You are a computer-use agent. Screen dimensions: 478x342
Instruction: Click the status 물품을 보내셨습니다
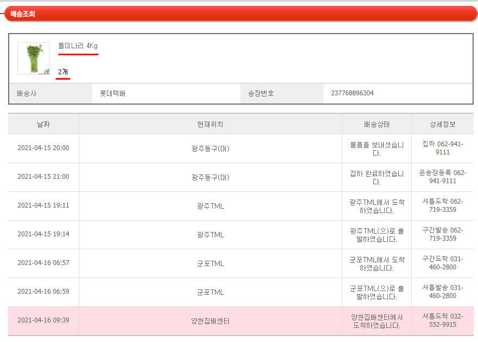pos(377,149)
